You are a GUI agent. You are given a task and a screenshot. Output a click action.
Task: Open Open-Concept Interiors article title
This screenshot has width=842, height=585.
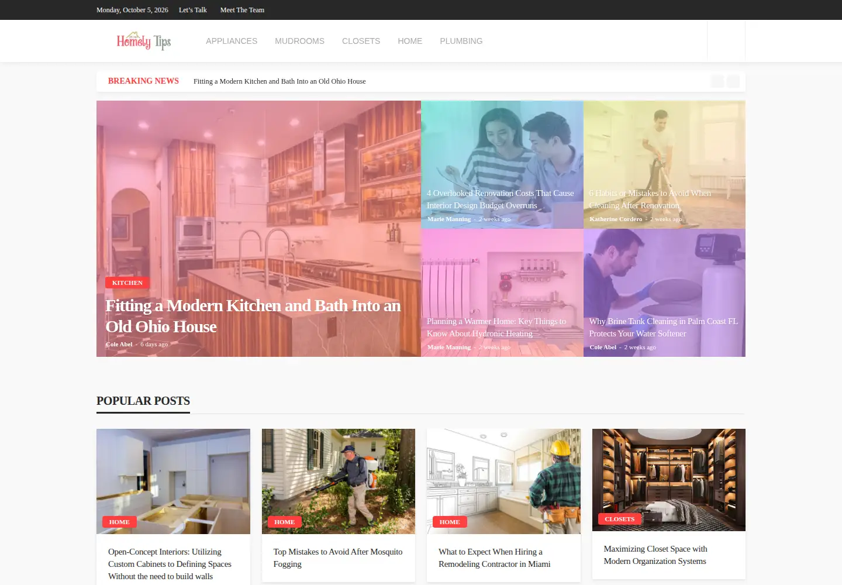click(x=170, y=564)
